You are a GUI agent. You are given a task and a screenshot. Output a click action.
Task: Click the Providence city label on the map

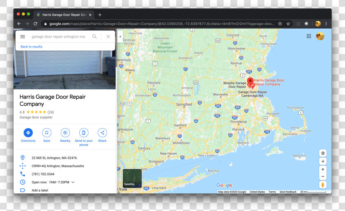239,122
